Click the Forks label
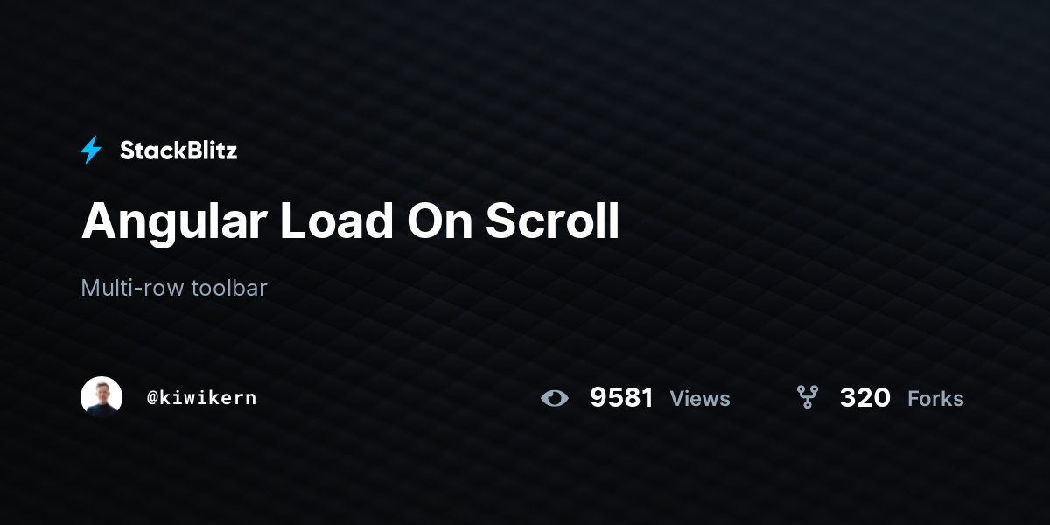The width and height of the screenshot is (1050, 525). pyautogui.click(x=935, y=399)
